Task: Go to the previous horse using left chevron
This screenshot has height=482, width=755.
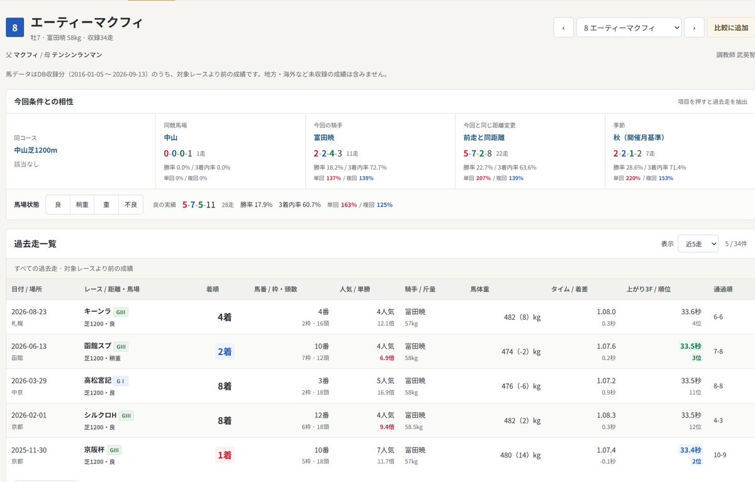Action: [563, 28]
